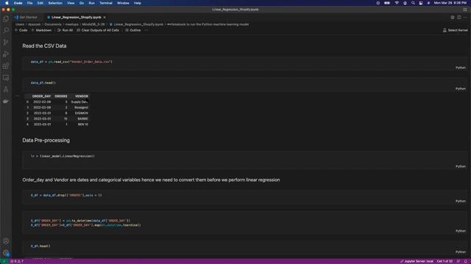Viewport: 471px width, 264px height.
Task: Open the Help menu
Action: pyautogui.click(x=138, y=3)
